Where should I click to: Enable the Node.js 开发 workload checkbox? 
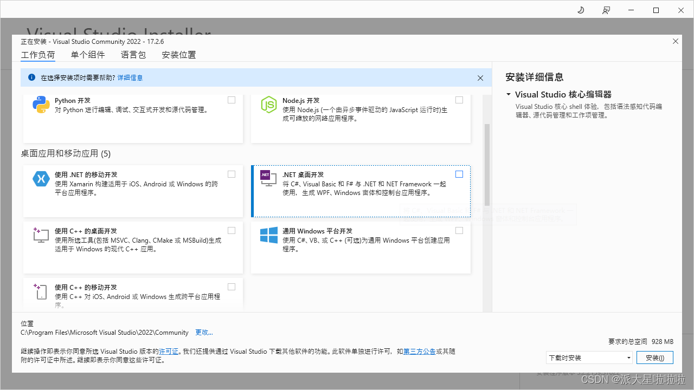(459, 100)
